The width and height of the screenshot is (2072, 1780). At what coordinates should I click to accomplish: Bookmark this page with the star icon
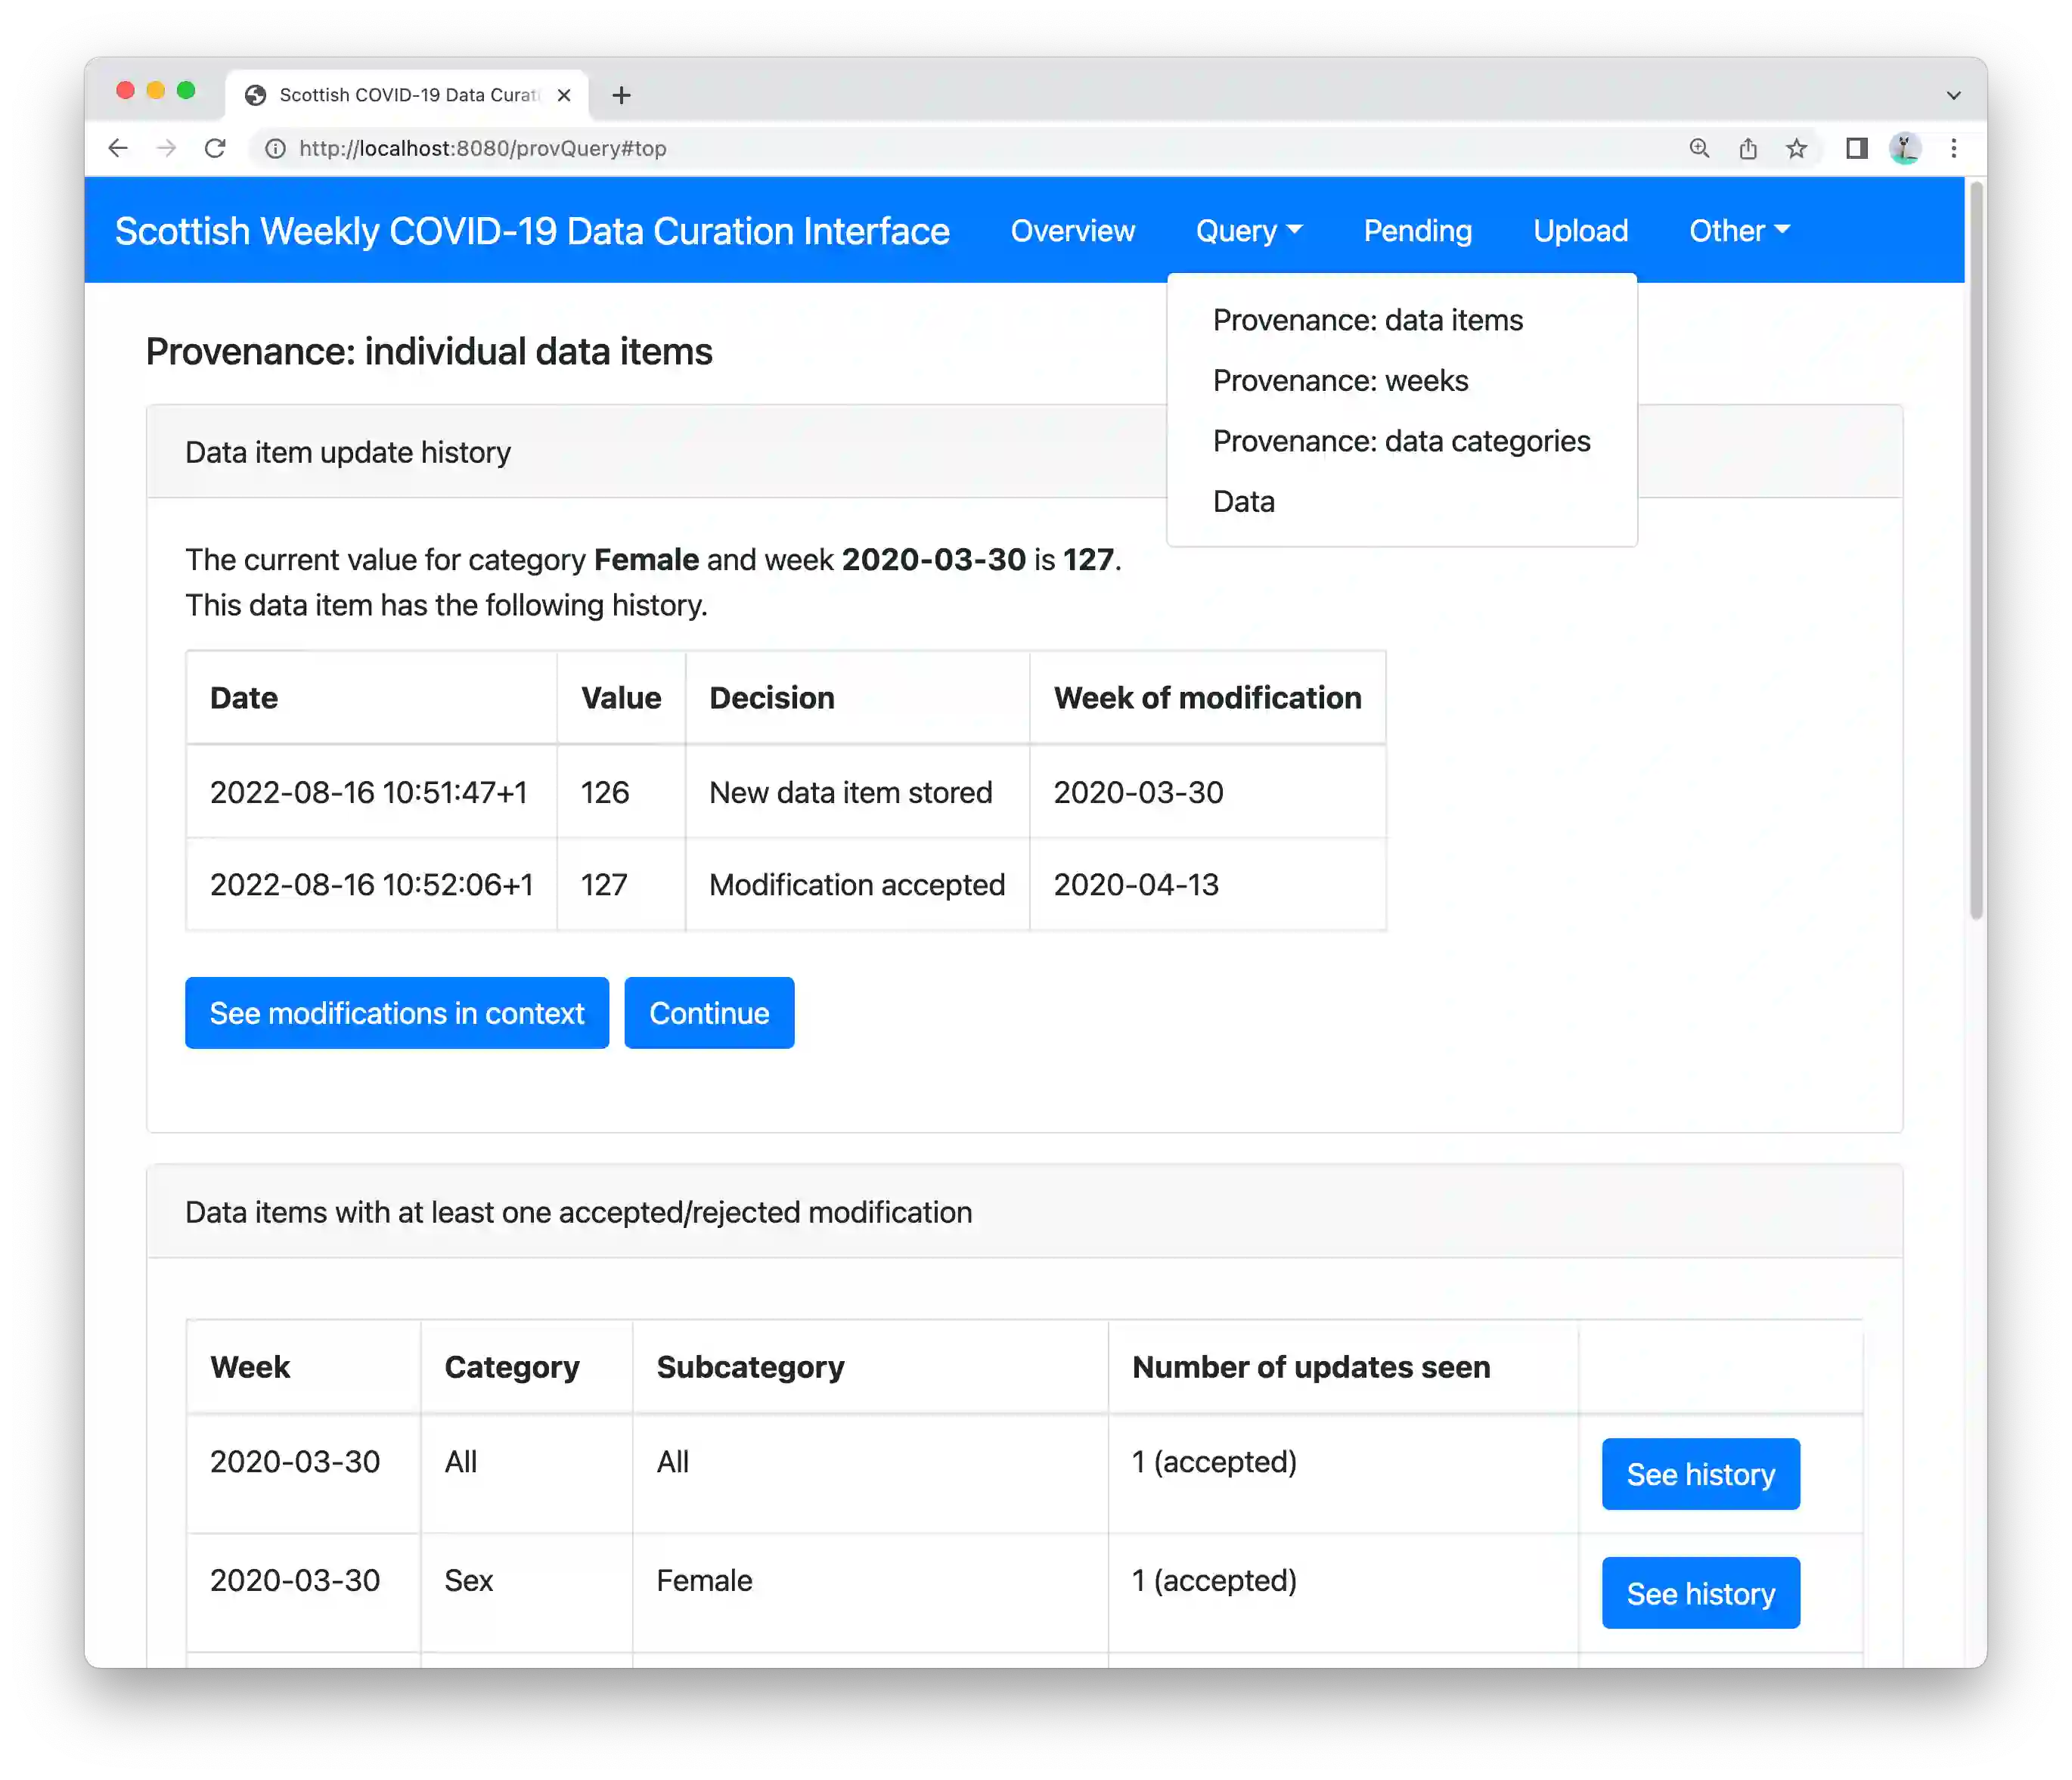[x=1797, y=149]
